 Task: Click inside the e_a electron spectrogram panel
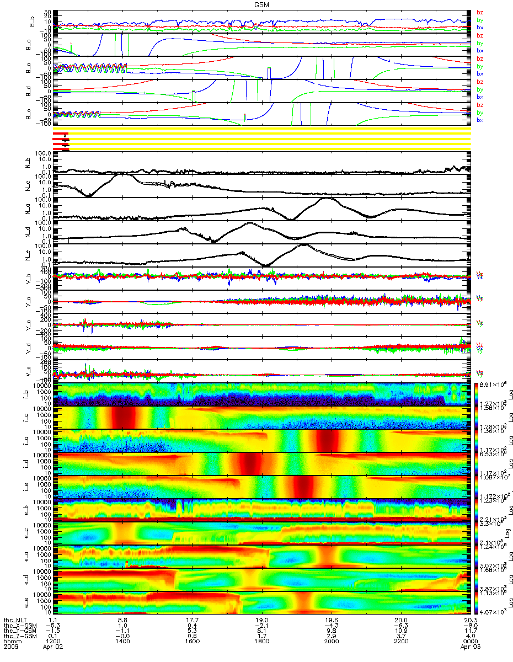261,557
